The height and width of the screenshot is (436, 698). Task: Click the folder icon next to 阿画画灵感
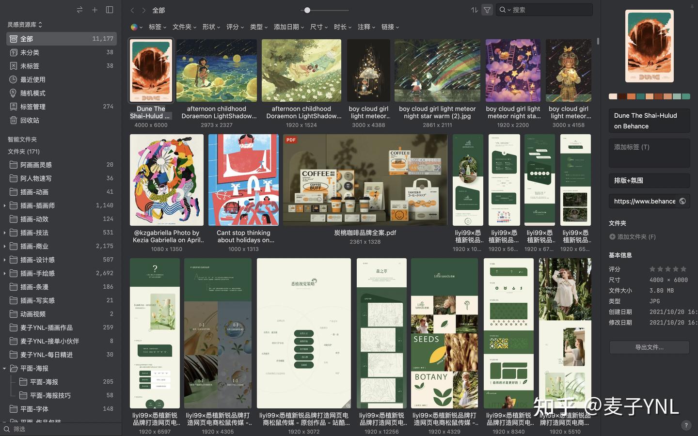14,165
